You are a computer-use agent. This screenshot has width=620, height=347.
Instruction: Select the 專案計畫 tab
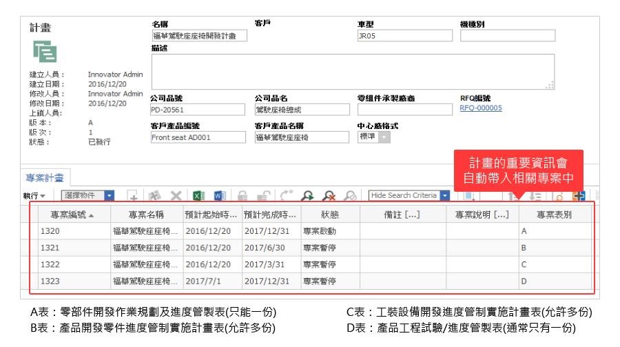coord(45,177)
